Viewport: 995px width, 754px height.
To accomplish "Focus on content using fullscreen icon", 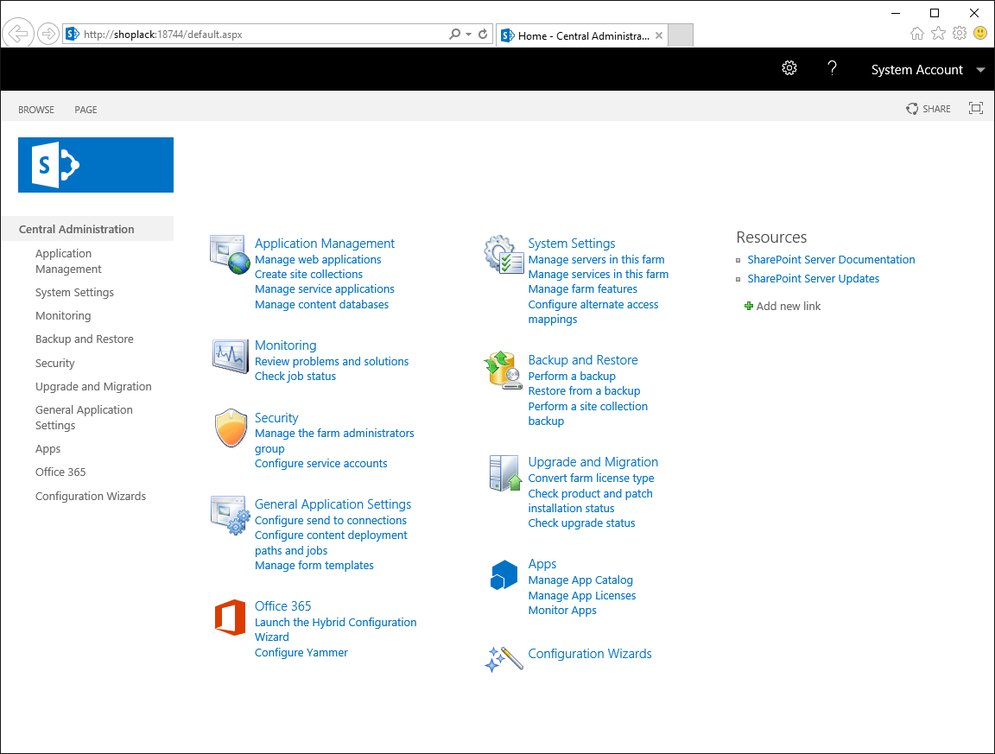I will (x=976, y=109).
